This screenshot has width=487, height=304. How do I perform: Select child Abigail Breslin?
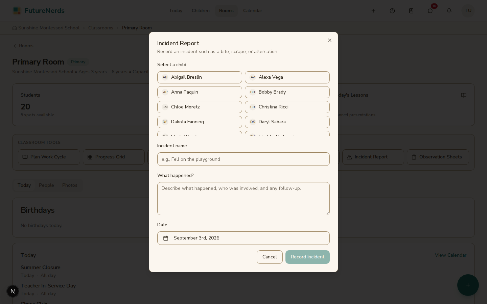[200, 77]
